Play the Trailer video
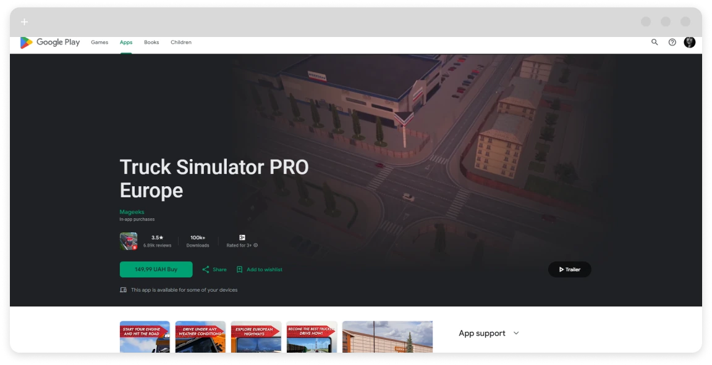 [x=569, y=269]
